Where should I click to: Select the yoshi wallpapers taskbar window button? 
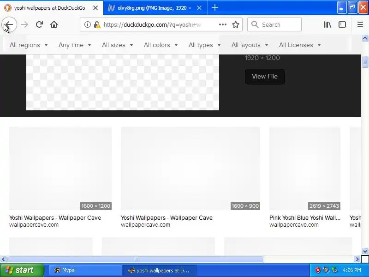click(159, 271)
